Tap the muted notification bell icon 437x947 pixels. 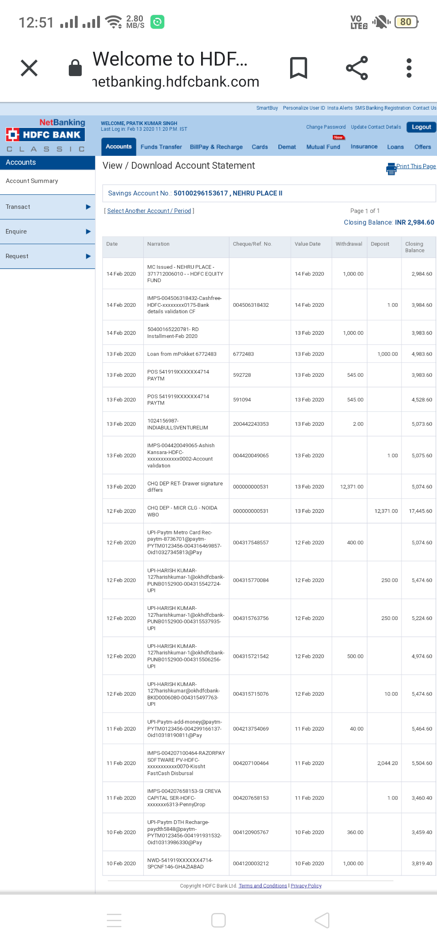click(x=381, y=22)
